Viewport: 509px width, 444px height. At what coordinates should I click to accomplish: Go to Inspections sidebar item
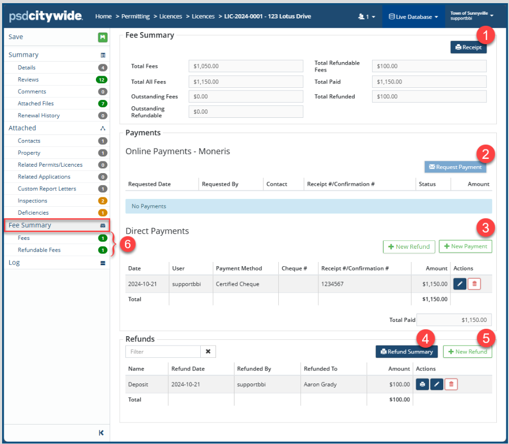click(33, 200)
